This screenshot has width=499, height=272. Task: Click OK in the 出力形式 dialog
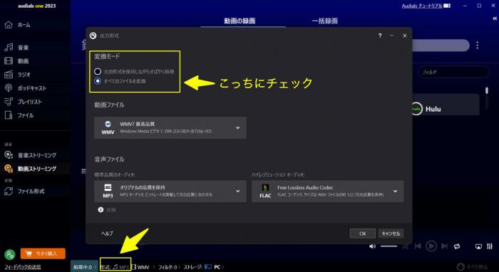pos(363,234)
